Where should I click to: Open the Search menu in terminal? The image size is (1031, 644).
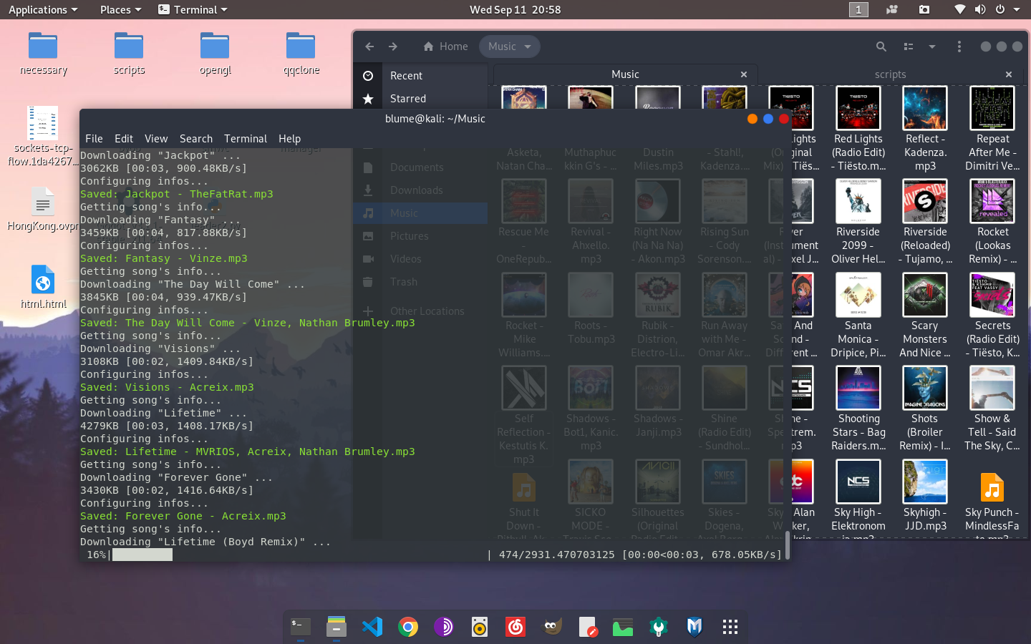(x=196, y=139)
